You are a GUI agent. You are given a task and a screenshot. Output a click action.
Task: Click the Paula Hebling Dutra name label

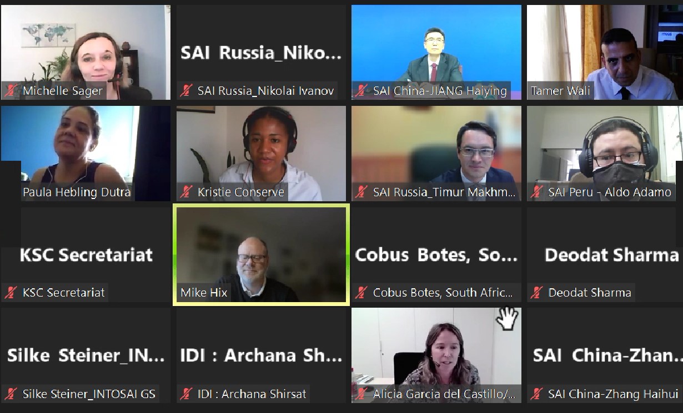tap(77, 192)
